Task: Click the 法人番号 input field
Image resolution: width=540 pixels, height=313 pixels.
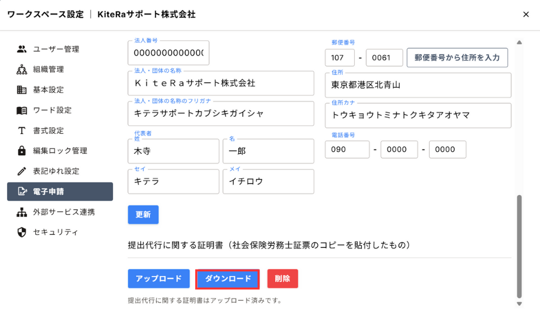Action: (168, 53)
